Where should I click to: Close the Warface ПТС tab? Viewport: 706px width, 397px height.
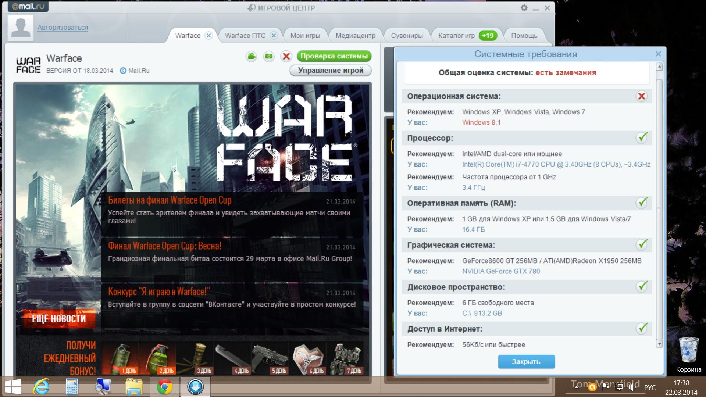click(274, 36)
